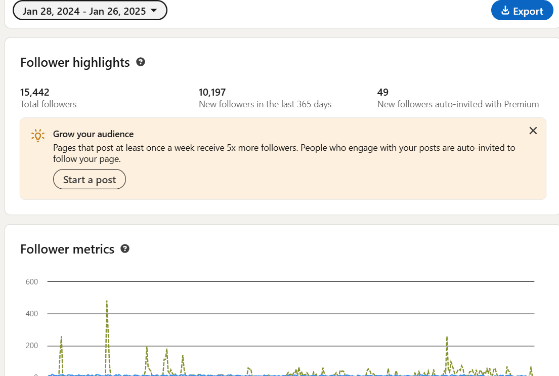Open the date range dropdown
Viewport: 559px width, 376px height.
[x=90, y=11]
